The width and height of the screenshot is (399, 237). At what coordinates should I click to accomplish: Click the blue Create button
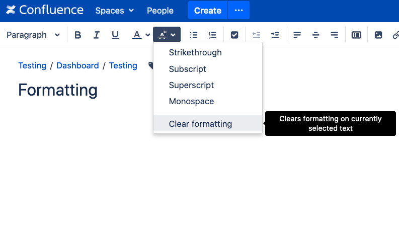(x=207, y=11)
